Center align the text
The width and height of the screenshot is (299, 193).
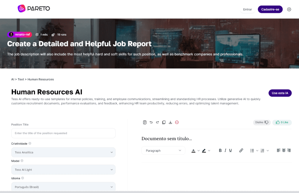click(284, 151)
